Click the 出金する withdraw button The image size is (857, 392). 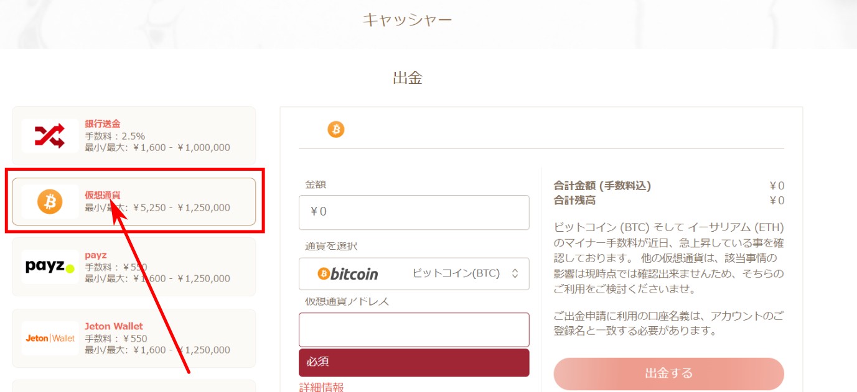668,374
